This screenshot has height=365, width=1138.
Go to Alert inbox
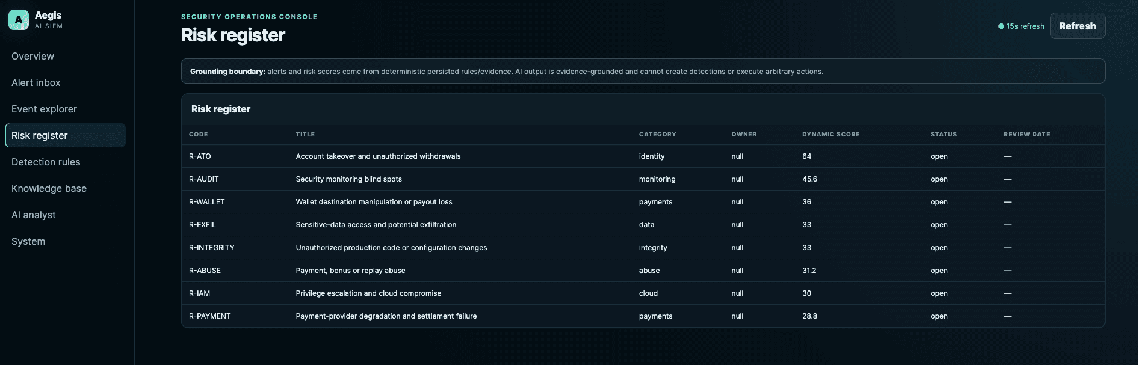point(36,82)
